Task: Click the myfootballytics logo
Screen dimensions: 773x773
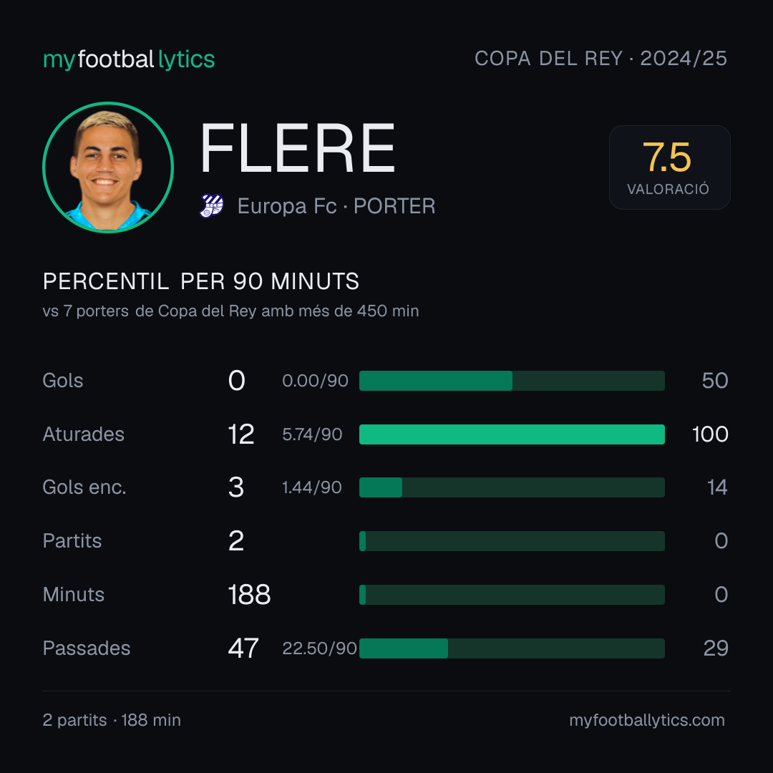Action: point(129,59)
